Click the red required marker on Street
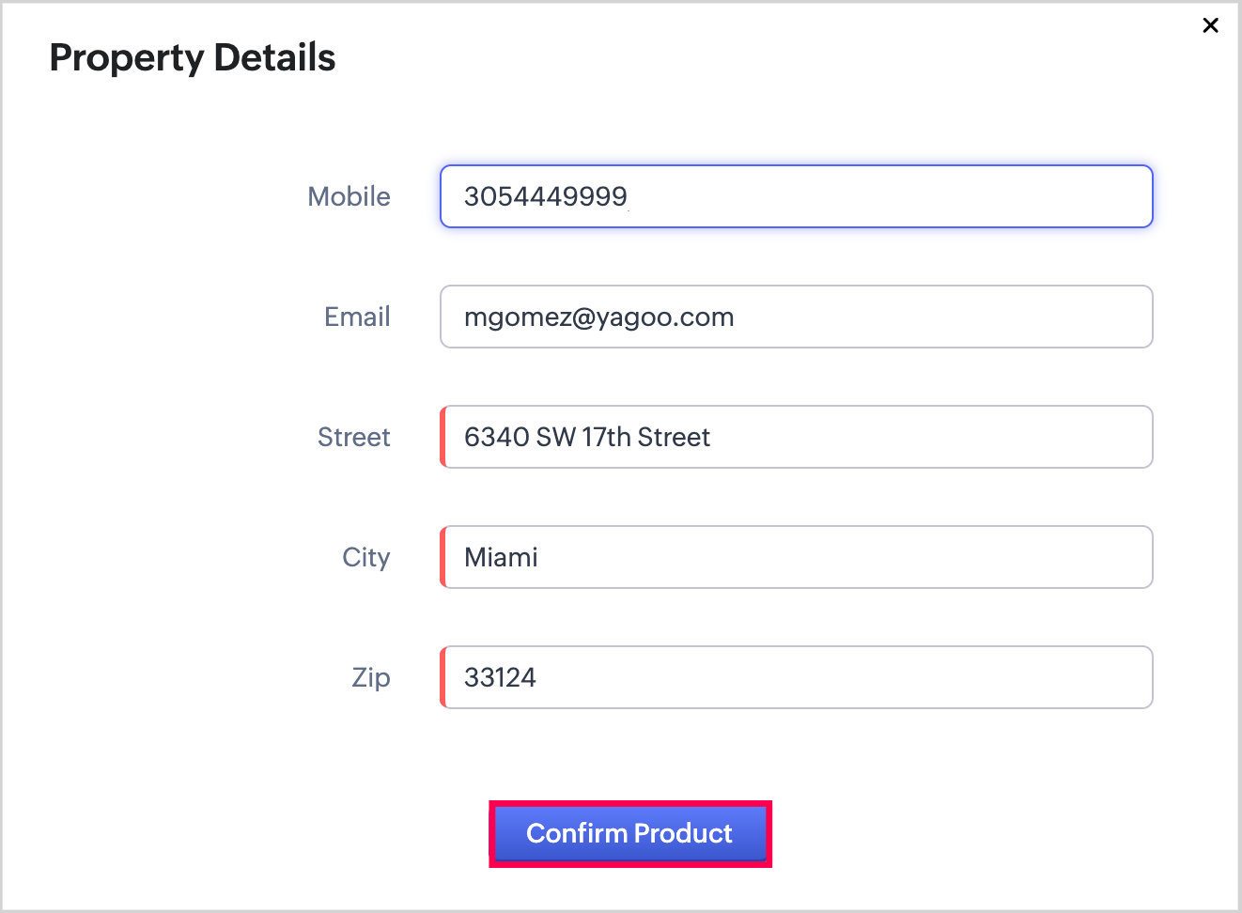This screenshot has height=913, width=1242. click(x=442, y=437)
